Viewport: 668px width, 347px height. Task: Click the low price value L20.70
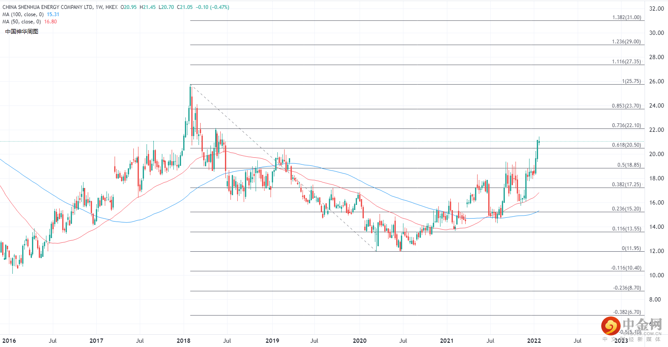(166, 7)
